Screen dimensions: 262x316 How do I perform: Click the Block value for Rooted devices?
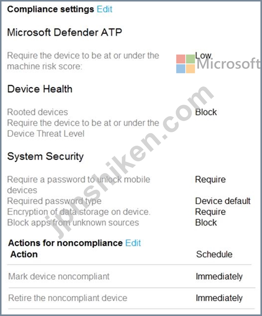click(206, 112)
